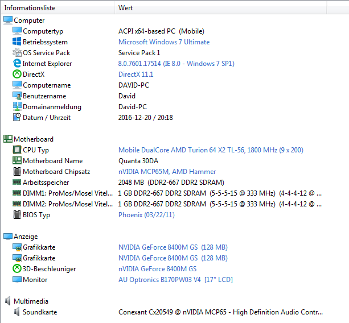Open the AU Optronics B170PW03 V4 link
Screen dimensions: 349x323
175,279
